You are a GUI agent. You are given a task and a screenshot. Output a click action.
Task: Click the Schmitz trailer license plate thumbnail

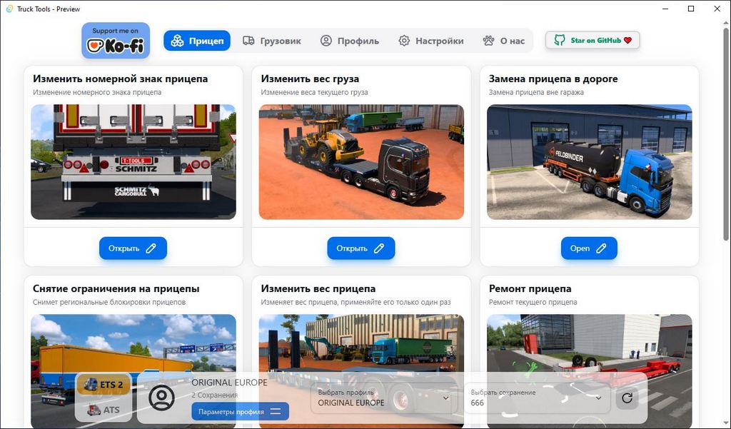pos(133,162)
